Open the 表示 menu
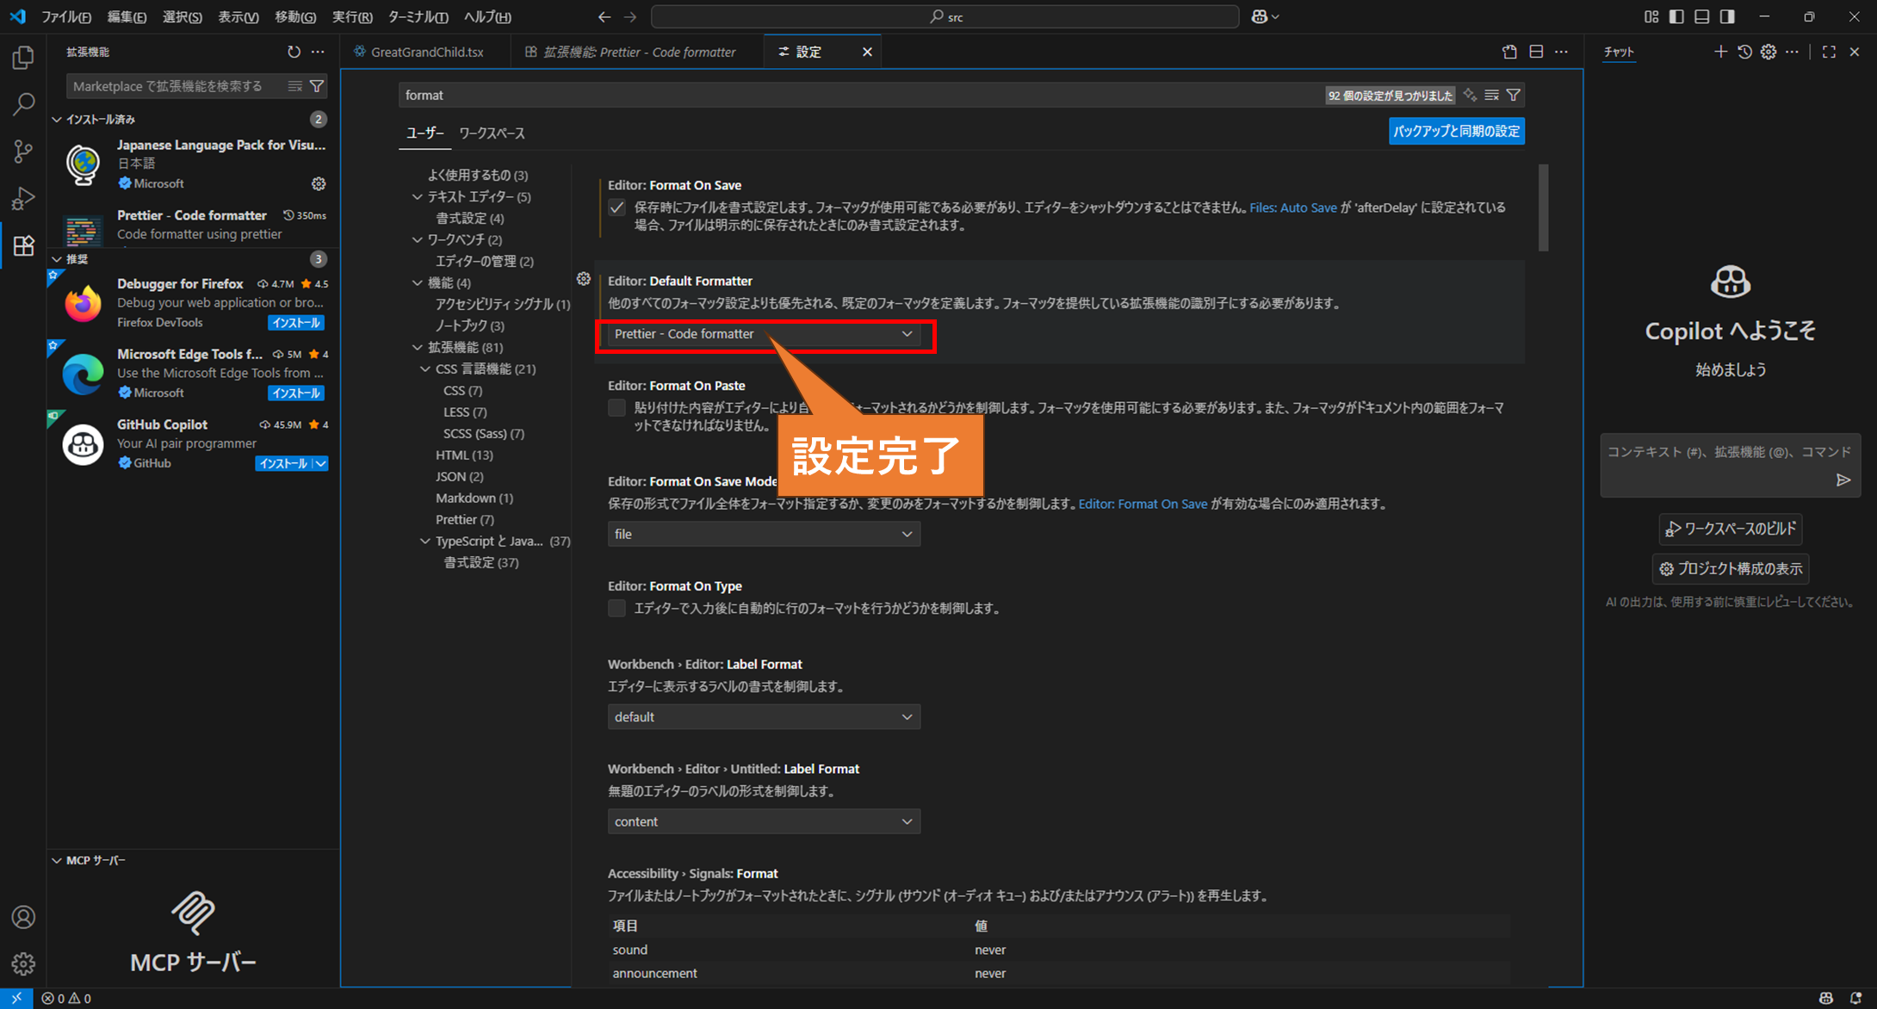 pyautogui.click(x=238, y=16)
